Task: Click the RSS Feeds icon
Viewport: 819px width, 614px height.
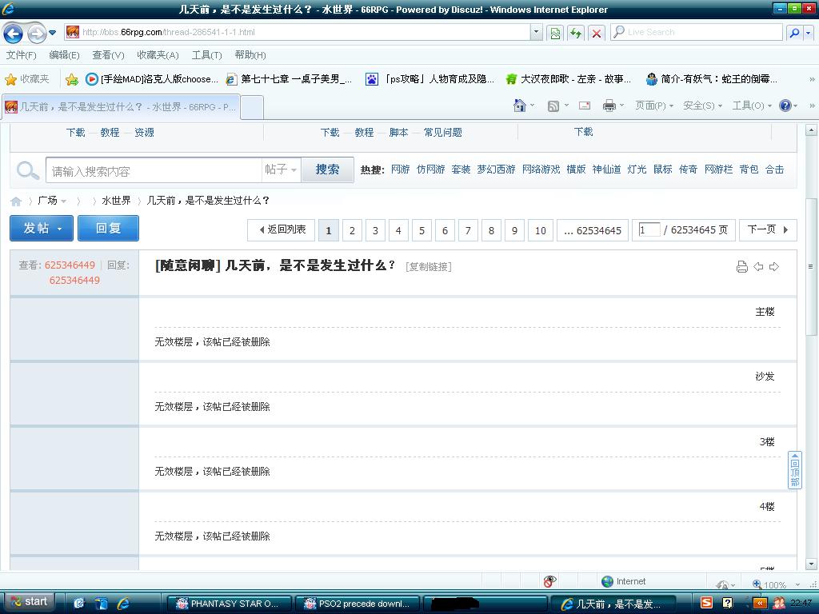Action: 553,106
